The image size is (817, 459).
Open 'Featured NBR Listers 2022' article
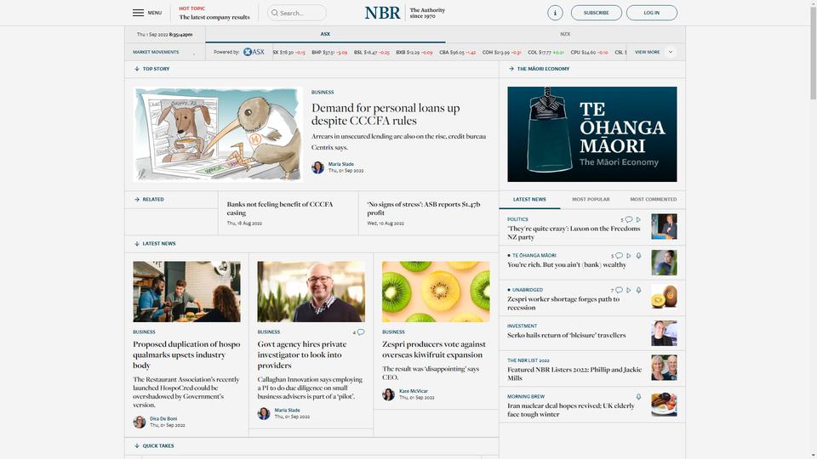pyautogui.click(x=574, y=374)
